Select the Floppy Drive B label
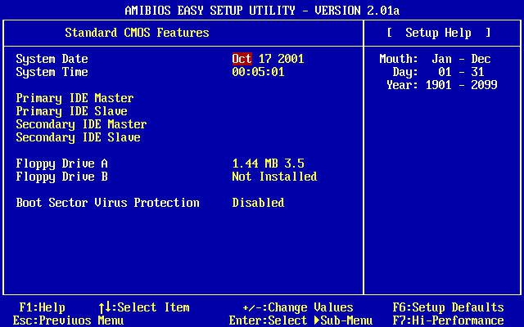This screenshot has height=327, width=524. pos(62,177)
